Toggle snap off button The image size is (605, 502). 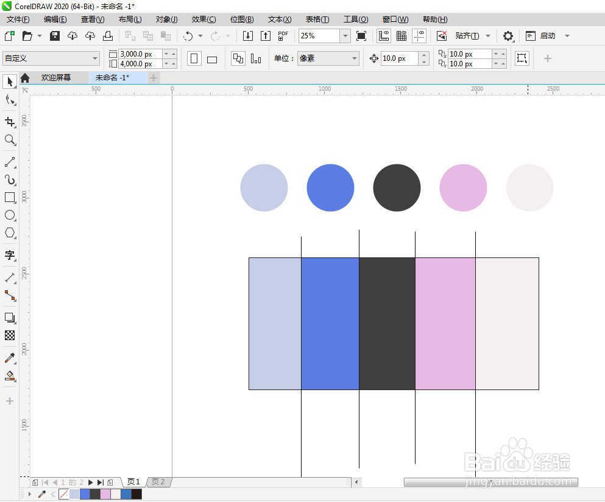441,36
